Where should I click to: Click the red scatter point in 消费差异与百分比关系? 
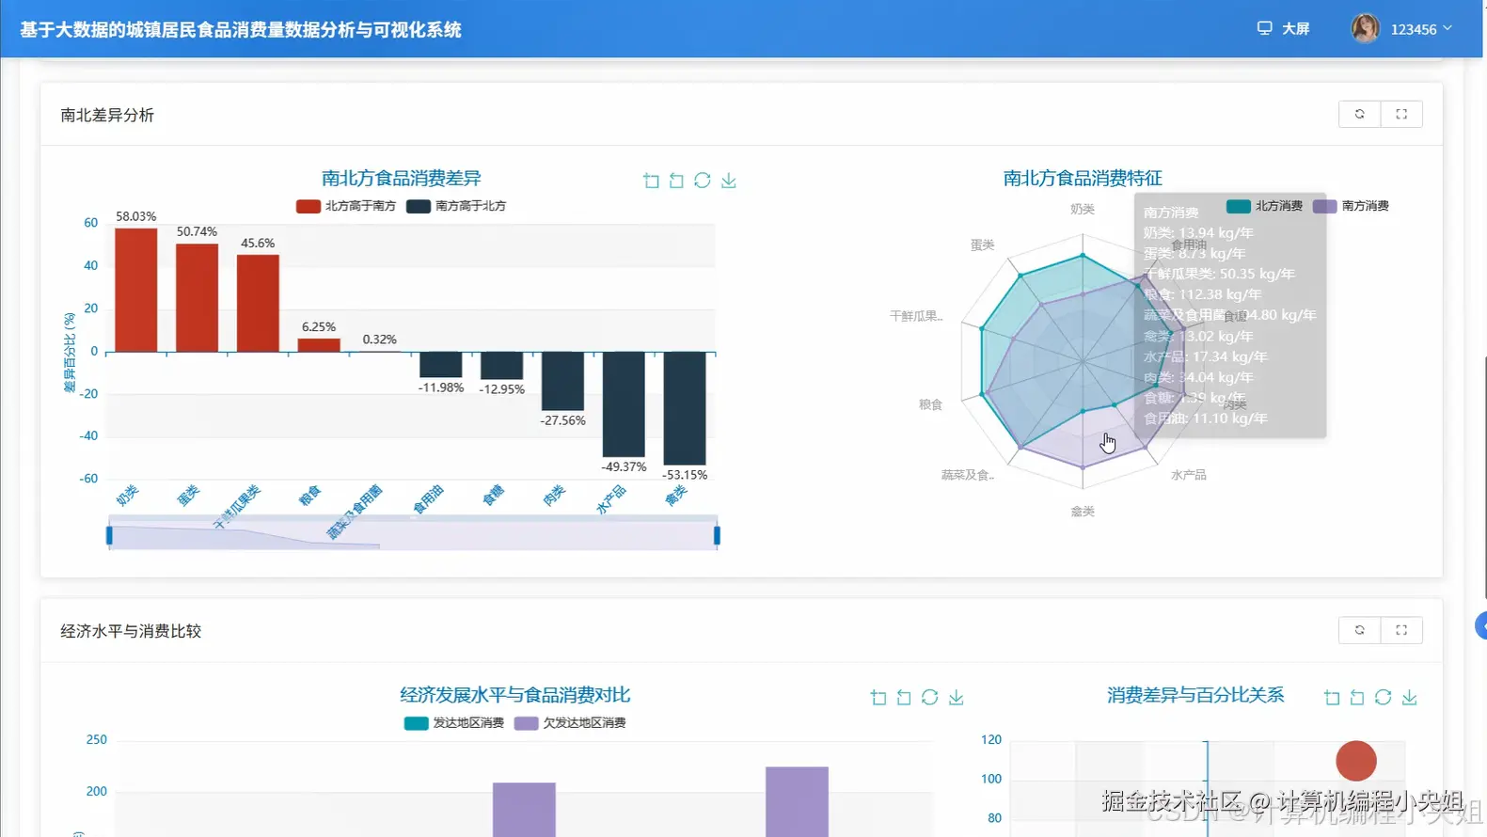(x=1355, y=761)
